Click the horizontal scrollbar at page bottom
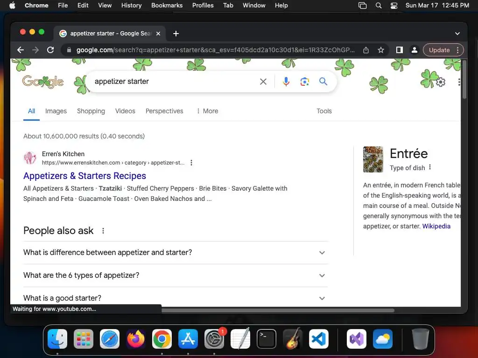The height and width of the screenshot is (358, 478). (278, 310)
